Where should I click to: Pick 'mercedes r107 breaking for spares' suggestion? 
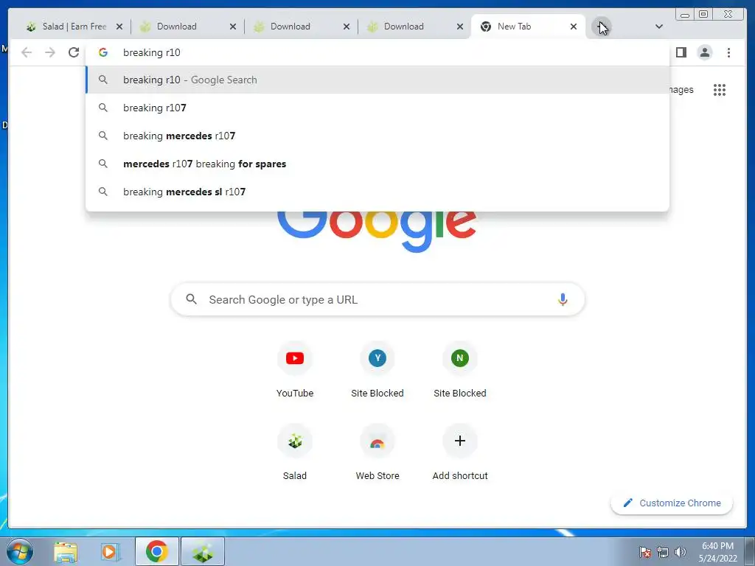tap(377, 164)
